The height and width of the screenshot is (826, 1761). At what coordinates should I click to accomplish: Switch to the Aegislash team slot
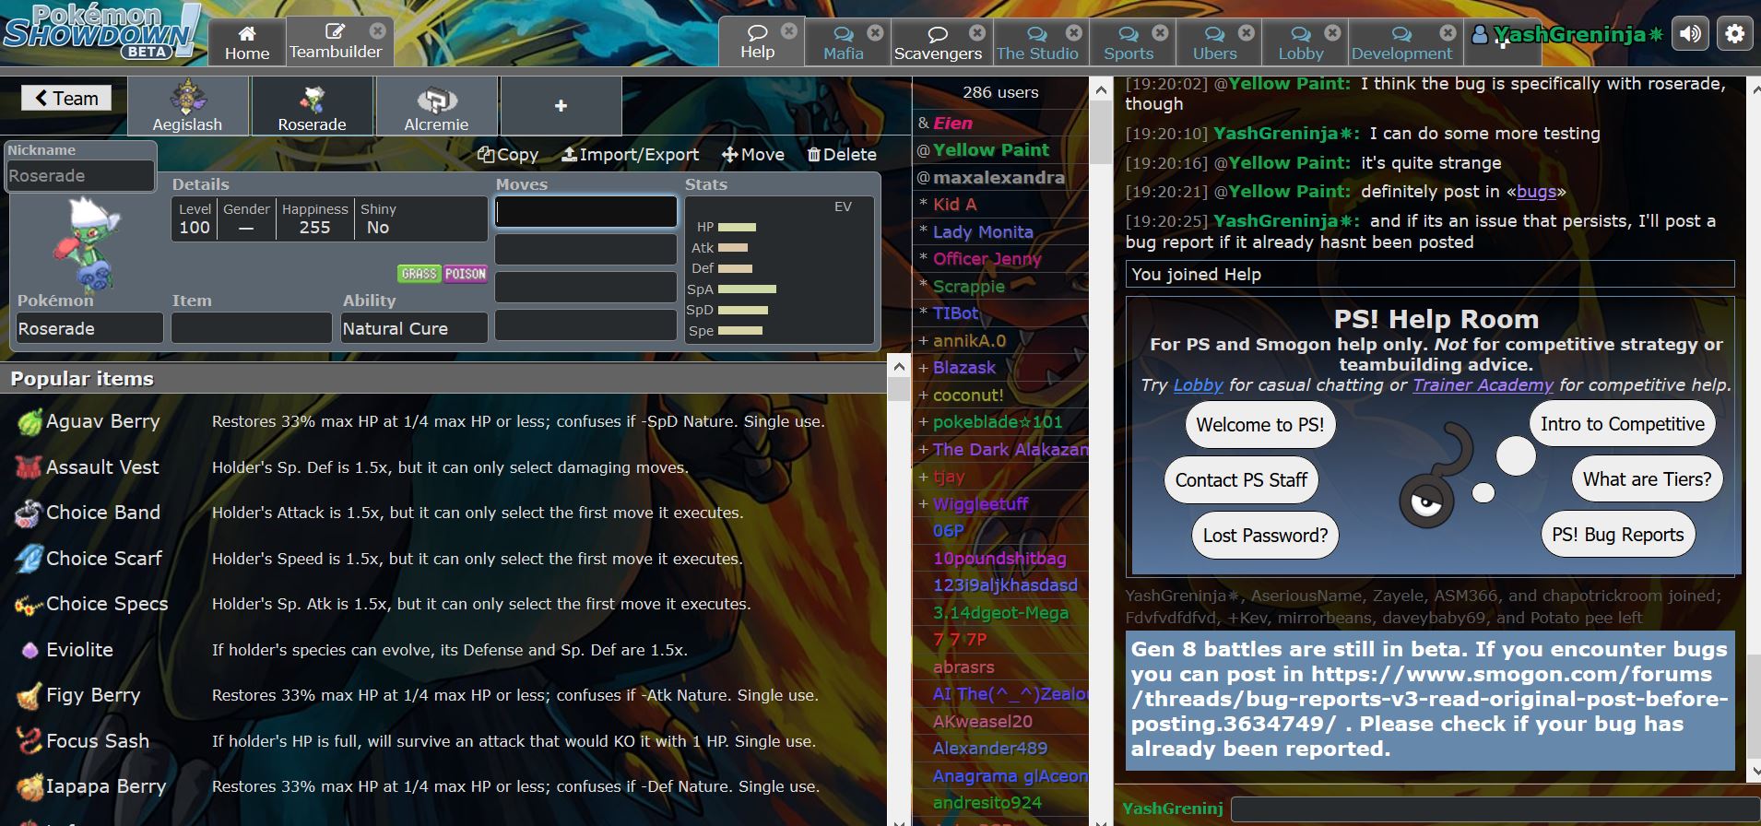click(x=187, y=107)
